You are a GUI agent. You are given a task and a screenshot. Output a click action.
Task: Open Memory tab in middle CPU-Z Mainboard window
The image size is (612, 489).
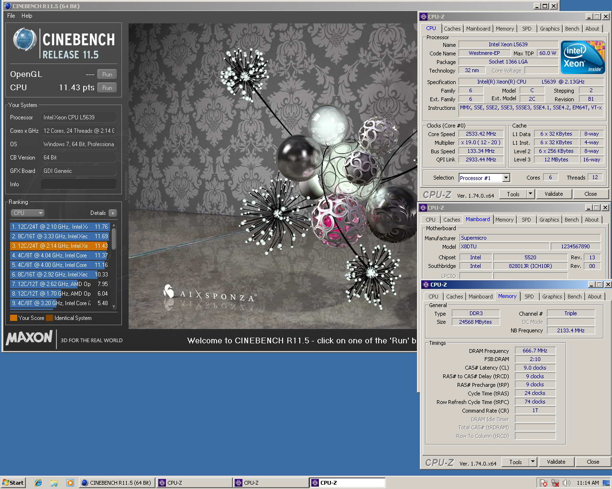504,220
